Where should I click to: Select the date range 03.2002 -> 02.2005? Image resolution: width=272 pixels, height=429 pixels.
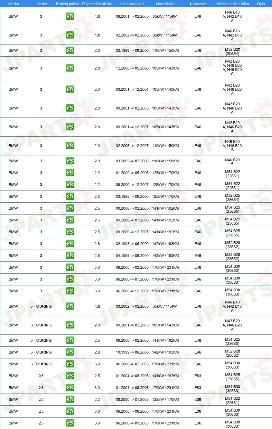(x=132, y=306)
